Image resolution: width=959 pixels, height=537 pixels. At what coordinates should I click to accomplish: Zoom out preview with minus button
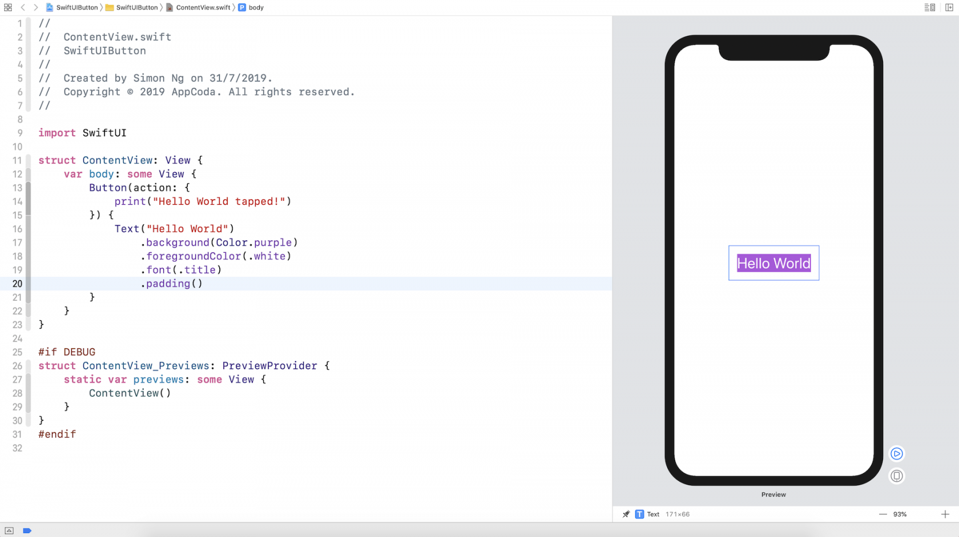click(883, 514)
